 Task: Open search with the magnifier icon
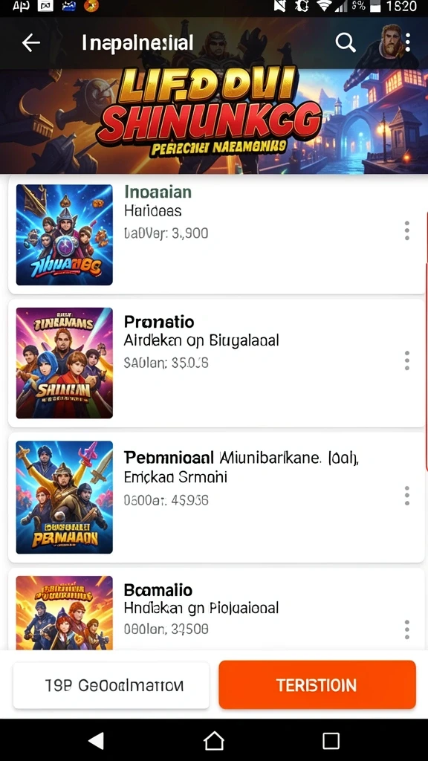[x=346, y=42]
